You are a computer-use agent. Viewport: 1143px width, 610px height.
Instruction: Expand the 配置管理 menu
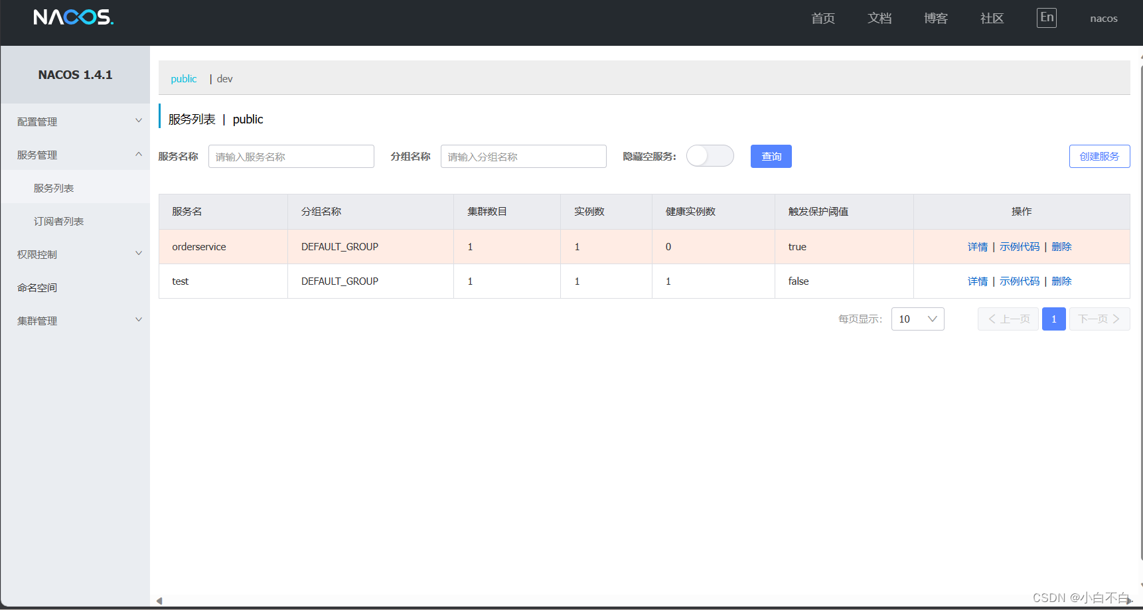(75, 121)
